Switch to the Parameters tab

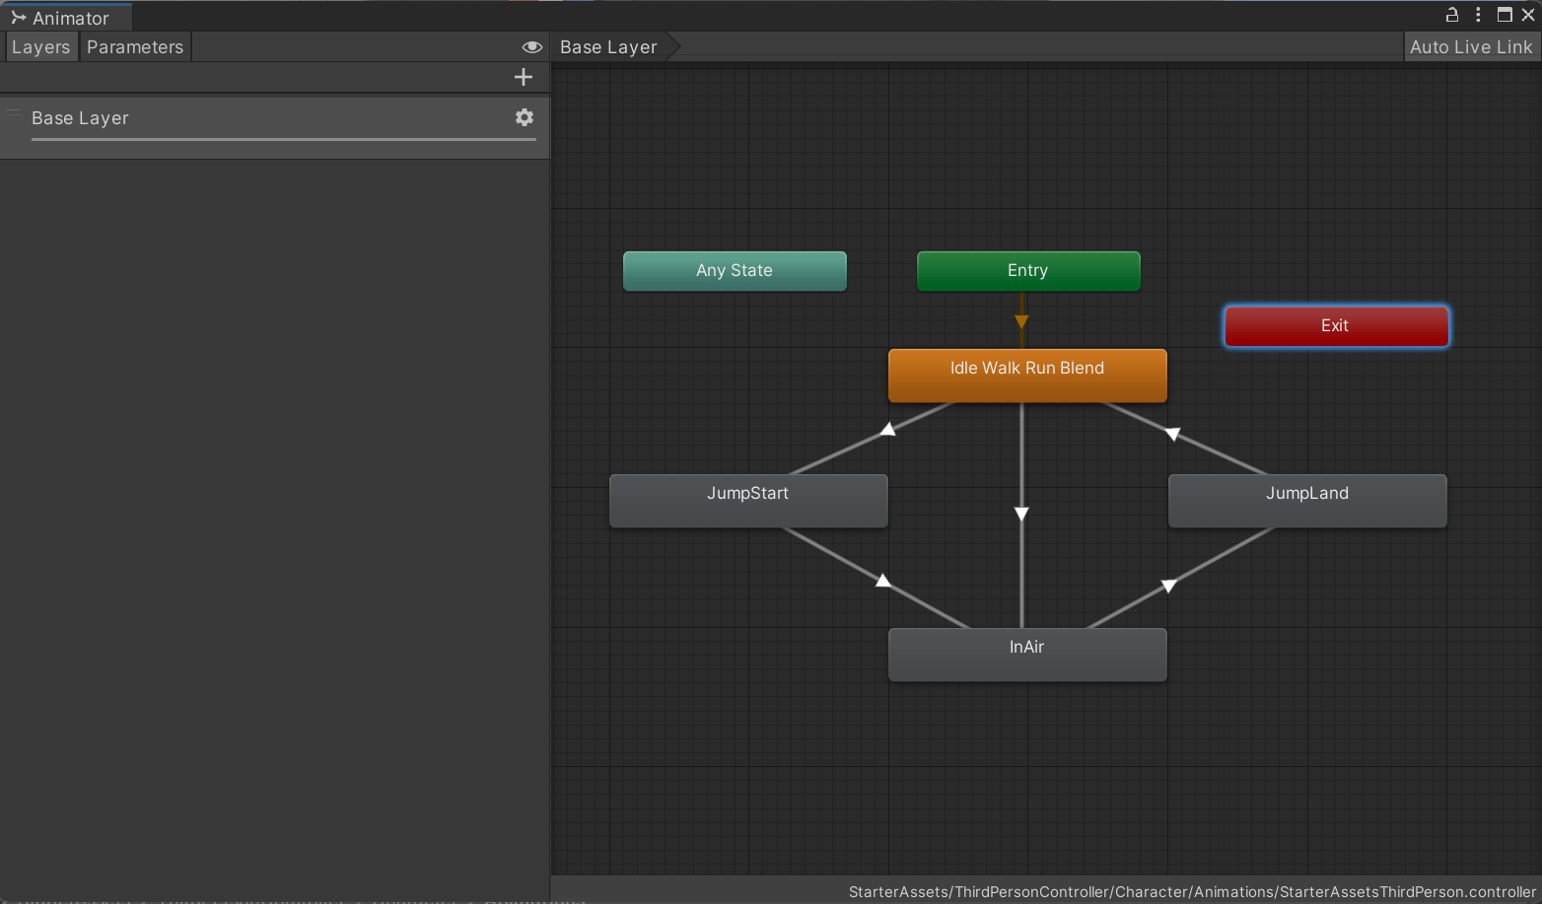[x=135, y=47]
